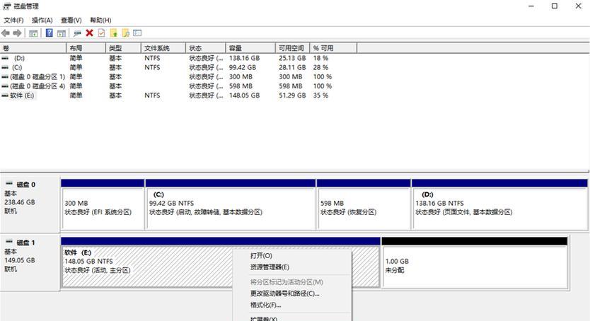This screenshot has width=590, height=321.
Task: Open the 查看(V) menu
Action: tap(71, 21)
